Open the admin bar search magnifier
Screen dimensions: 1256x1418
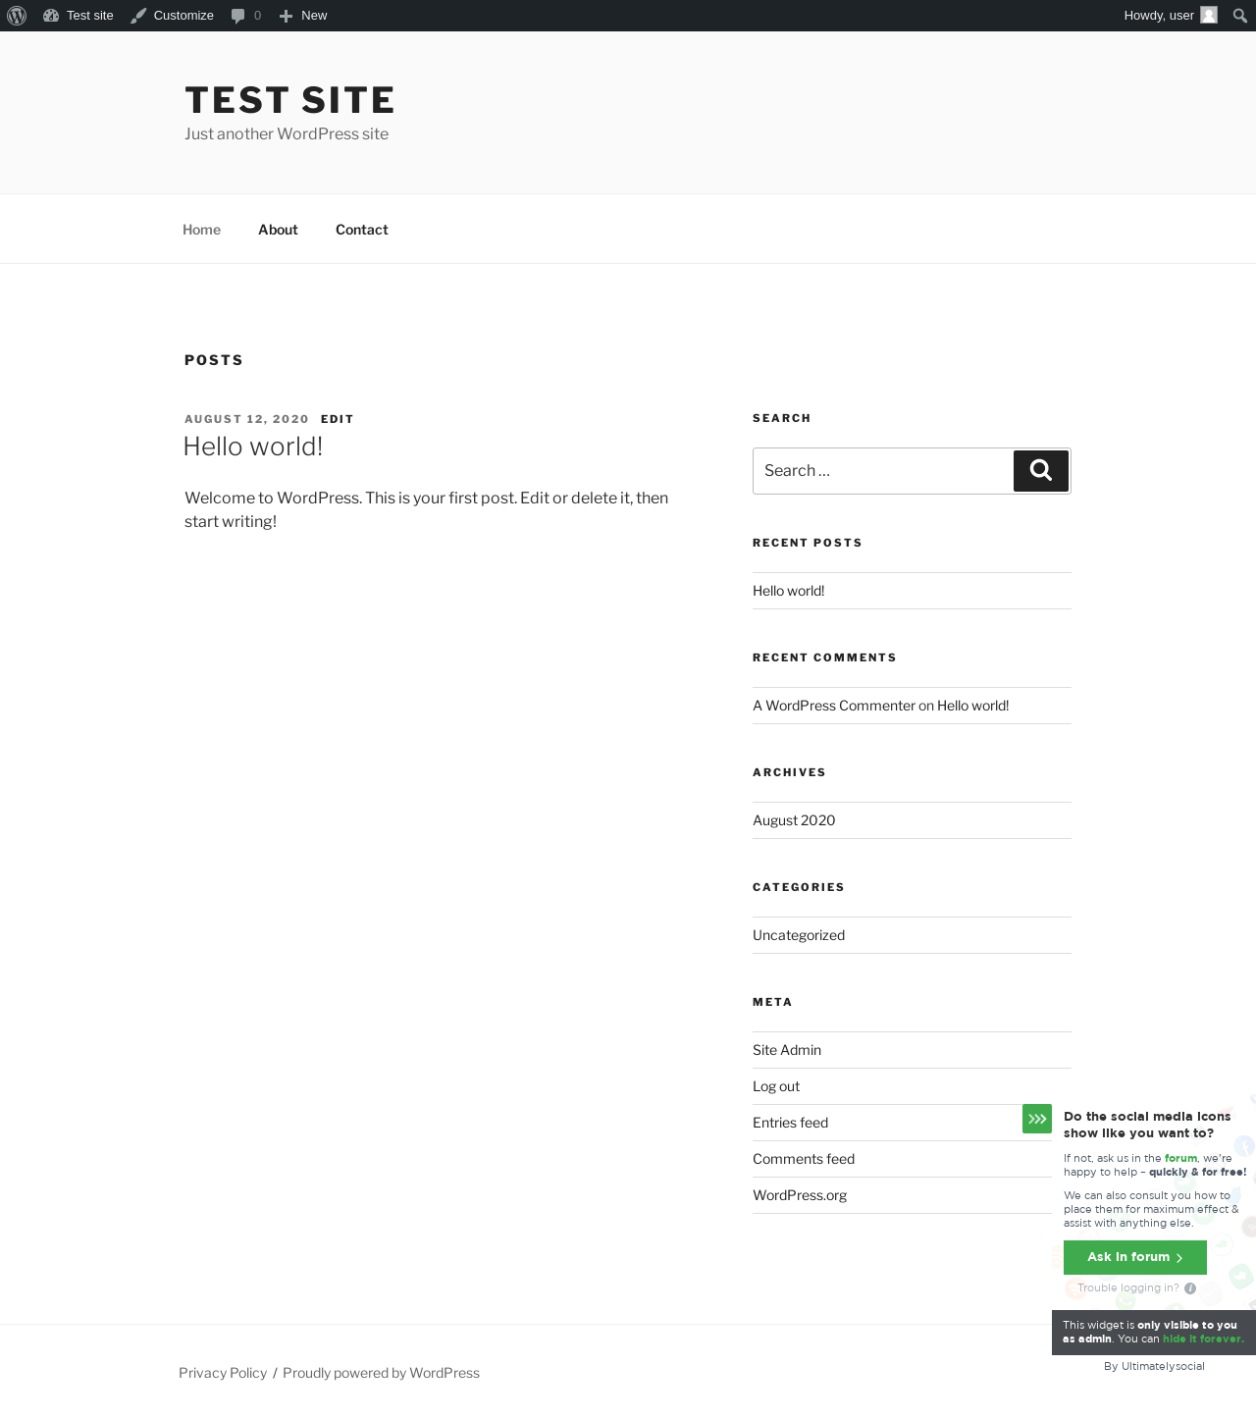coord(1240,16)
